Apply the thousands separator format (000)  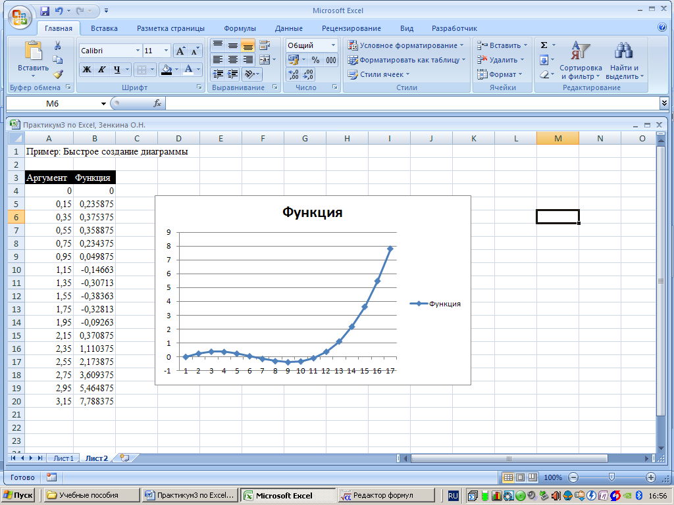tap(331, 60)
